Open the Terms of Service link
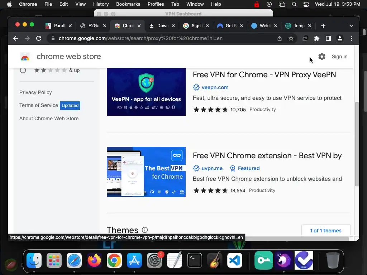367x275 pixels. 39,105
